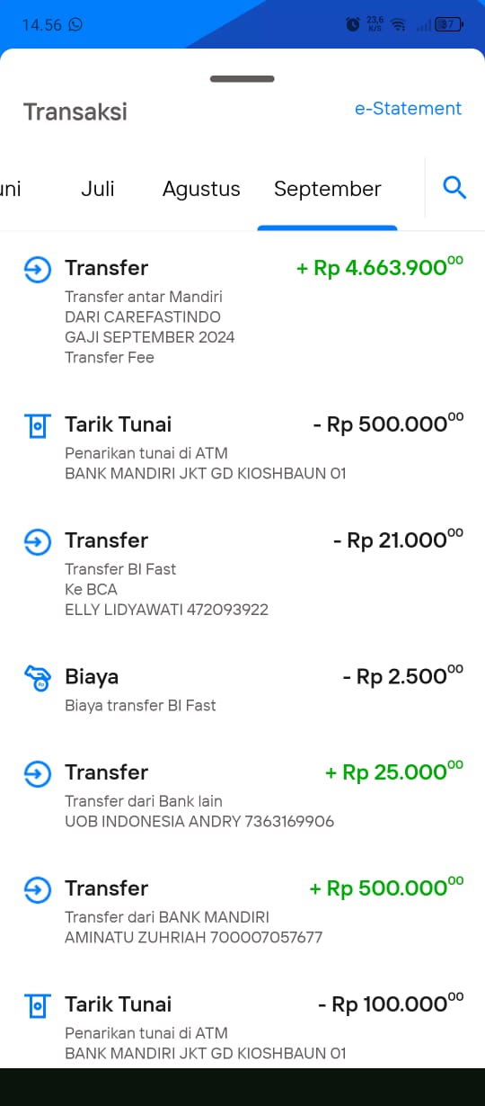Open the +Rp 4.663.900 salary transaction
This screenshot has height=1106, width=485.
(x=242, y=311)
